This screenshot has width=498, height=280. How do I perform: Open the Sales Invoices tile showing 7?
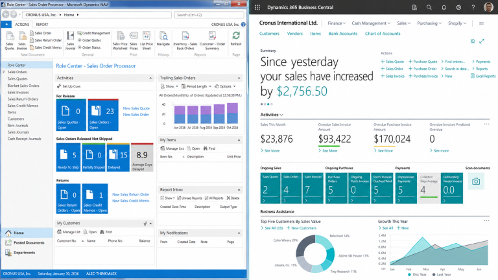313,188
